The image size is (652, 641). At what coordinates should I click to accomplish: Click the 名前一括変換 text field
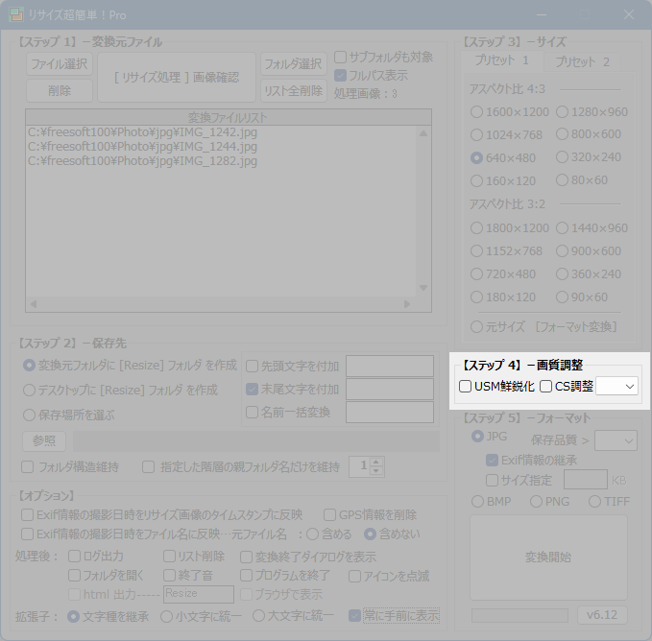(390, 412)
